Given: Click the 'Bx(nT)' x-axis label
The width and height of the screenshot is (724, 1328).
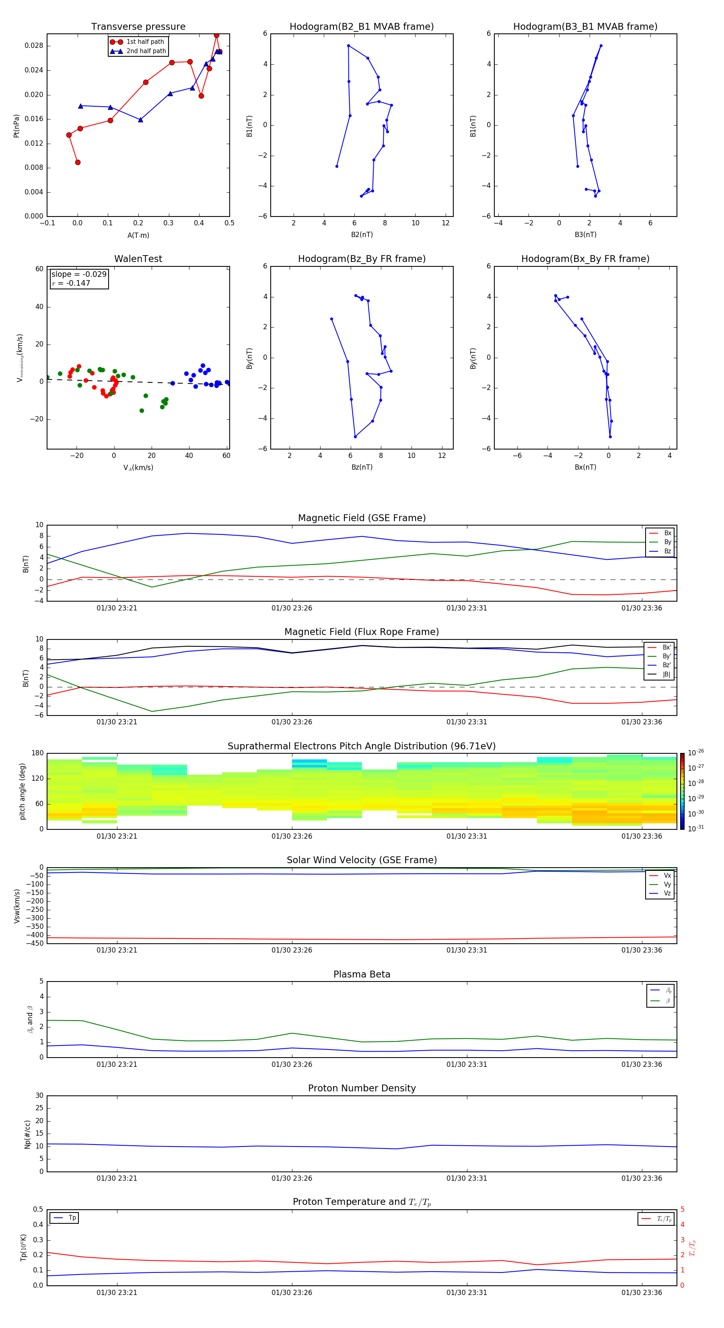Looking at the screenshot, I should coord(585,467).
